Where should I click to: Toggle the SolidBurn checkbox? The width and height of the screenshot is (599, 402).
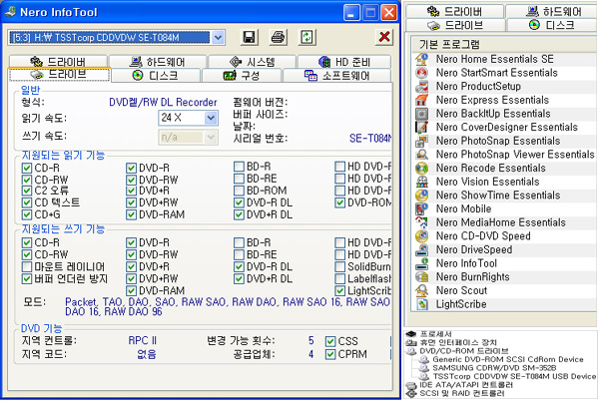(340, 266)
